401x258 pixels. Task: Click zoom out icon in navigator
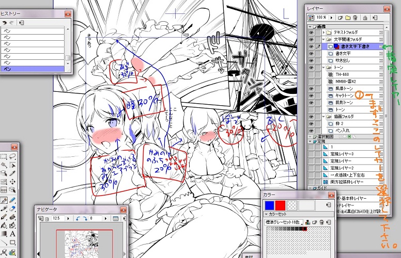click(x=47, y=219)
